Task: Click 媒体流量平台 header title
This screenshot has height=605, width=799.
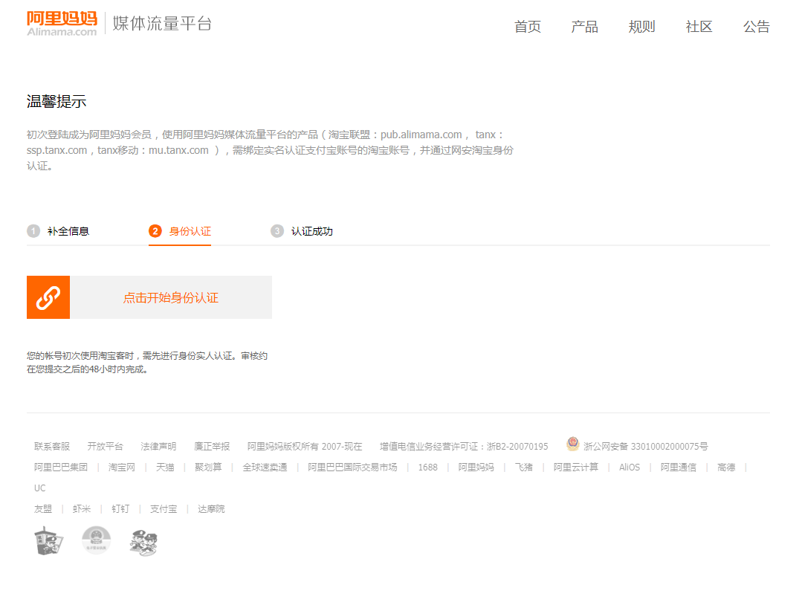Action: click(x=162, y=24)
